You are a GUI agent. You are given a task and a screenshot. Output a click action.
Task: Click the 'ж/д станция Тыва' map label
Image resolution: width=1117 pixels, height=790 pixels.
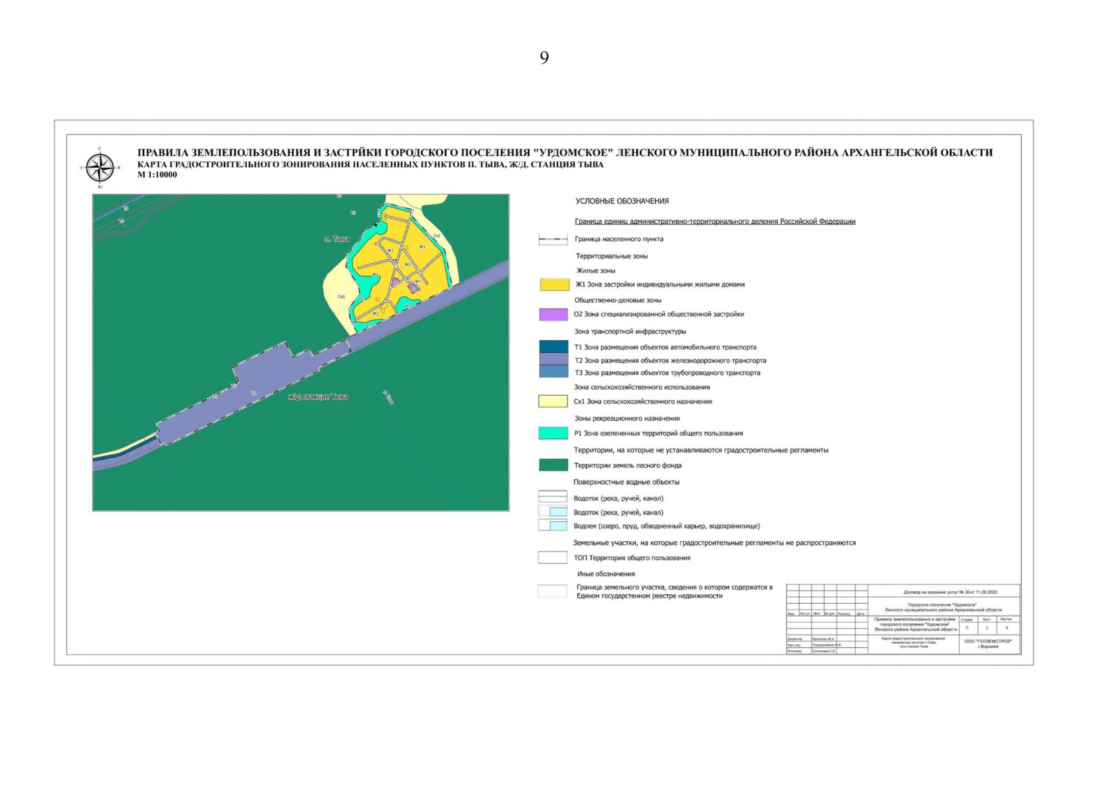pyautogui.click(x=318, y=397)
